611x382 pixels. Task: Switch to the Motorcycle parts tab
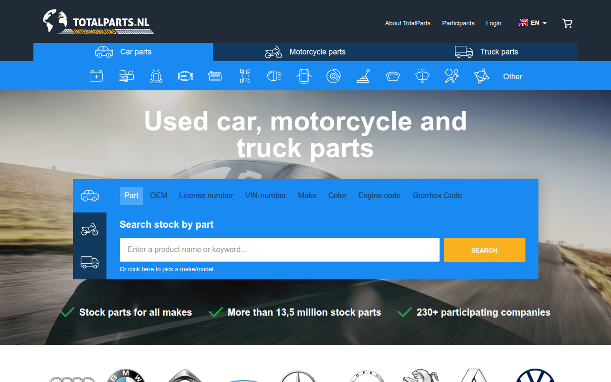click(x=305, y=52)
